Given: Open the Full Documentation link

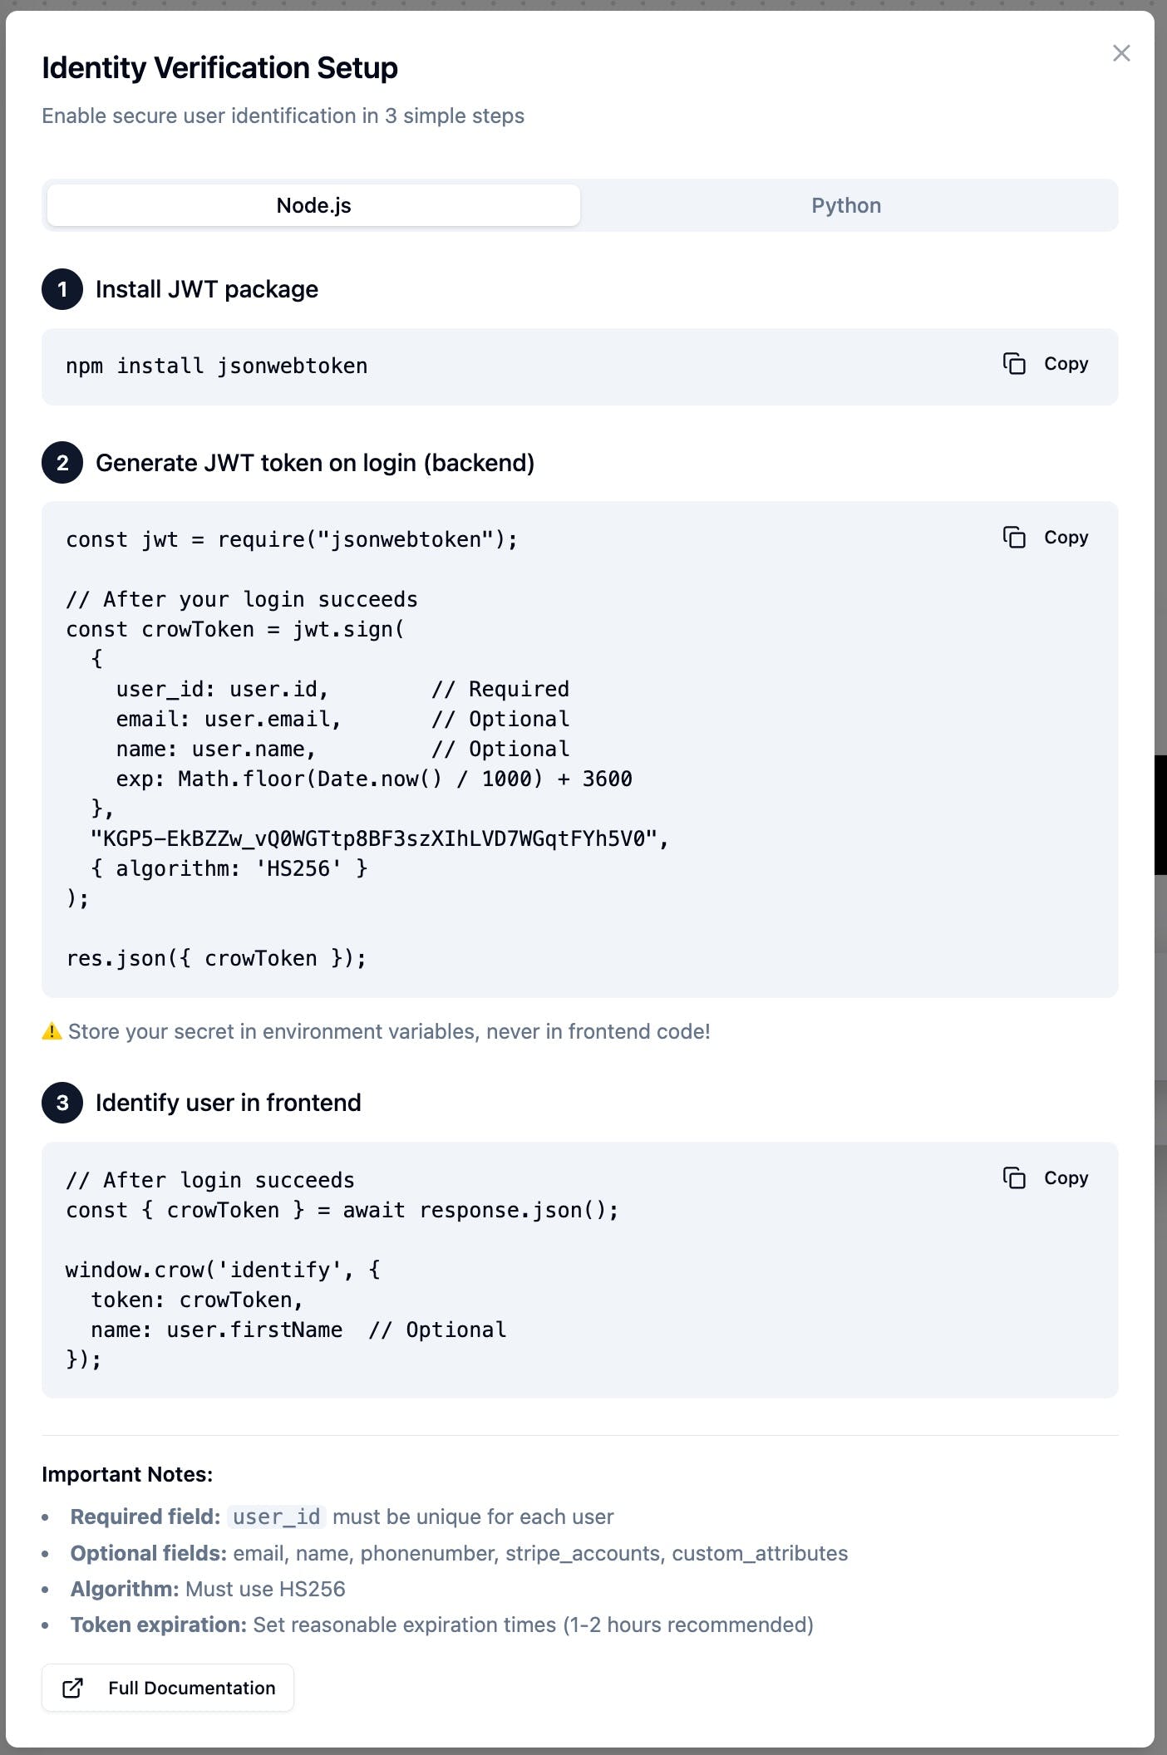Looking at the screenshot, I should [x=191, y=1688].
